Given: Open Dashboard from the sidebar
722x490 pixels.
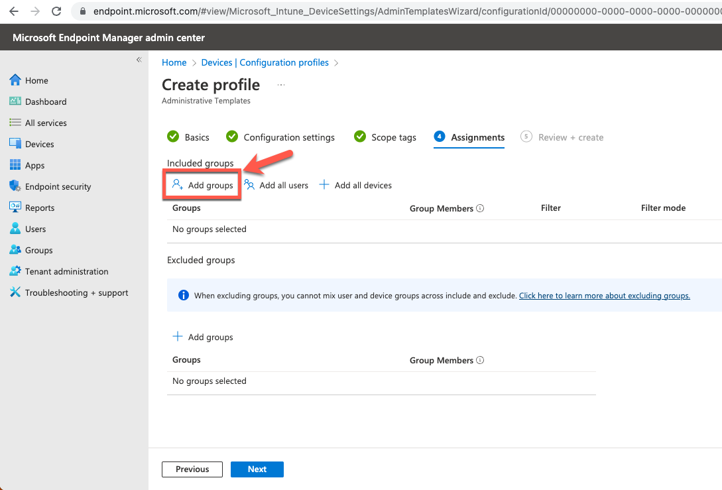Looking at the screenshot, I should 46,101.
